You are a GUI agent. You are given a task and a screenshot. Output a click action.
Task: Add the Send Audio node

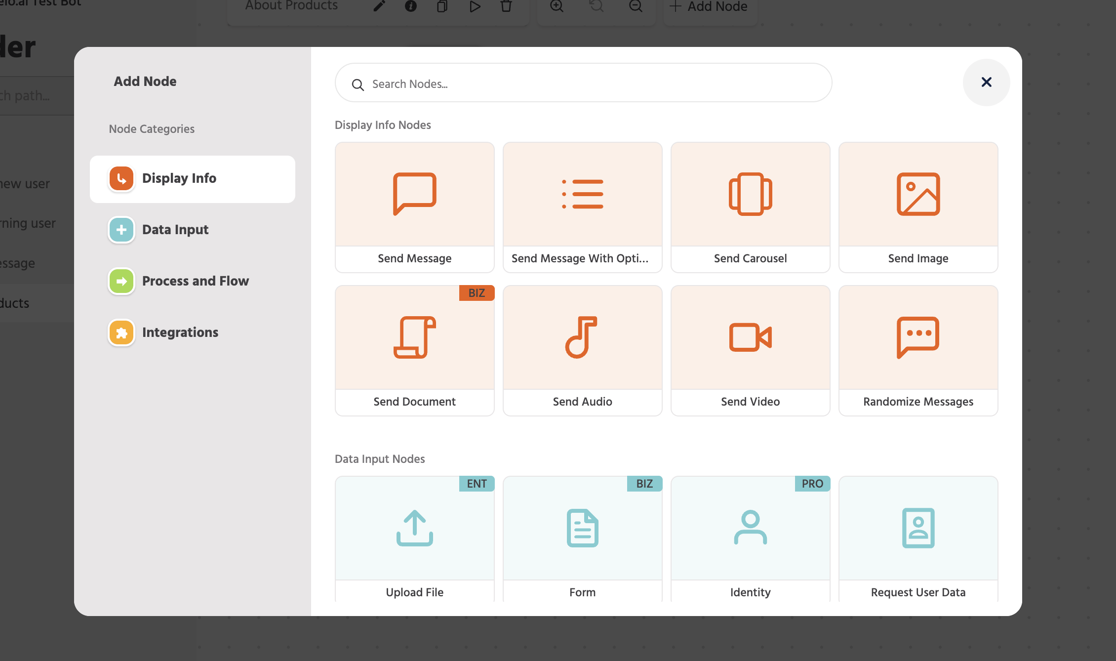pyautogui.click(x=582, y=351)
